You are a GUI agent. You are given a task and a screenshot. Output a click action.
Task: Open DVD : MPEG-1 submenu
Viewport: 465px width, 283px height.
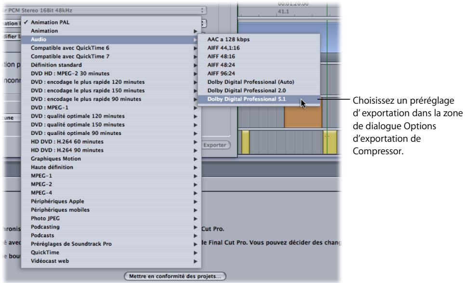pos(111,108)
